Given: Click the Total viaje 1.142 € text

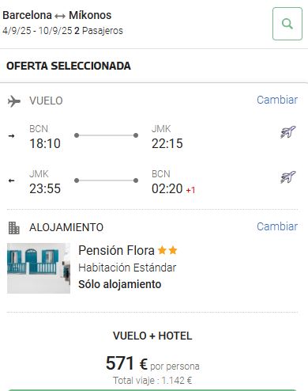Looking at the screenshot, I should point(152,381).
